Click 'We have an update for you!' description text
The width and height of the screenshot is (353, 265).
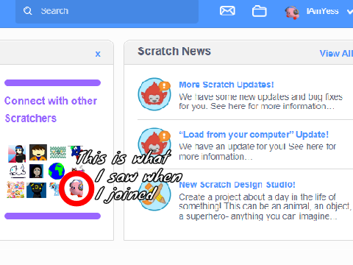click(x=257, y=152)
